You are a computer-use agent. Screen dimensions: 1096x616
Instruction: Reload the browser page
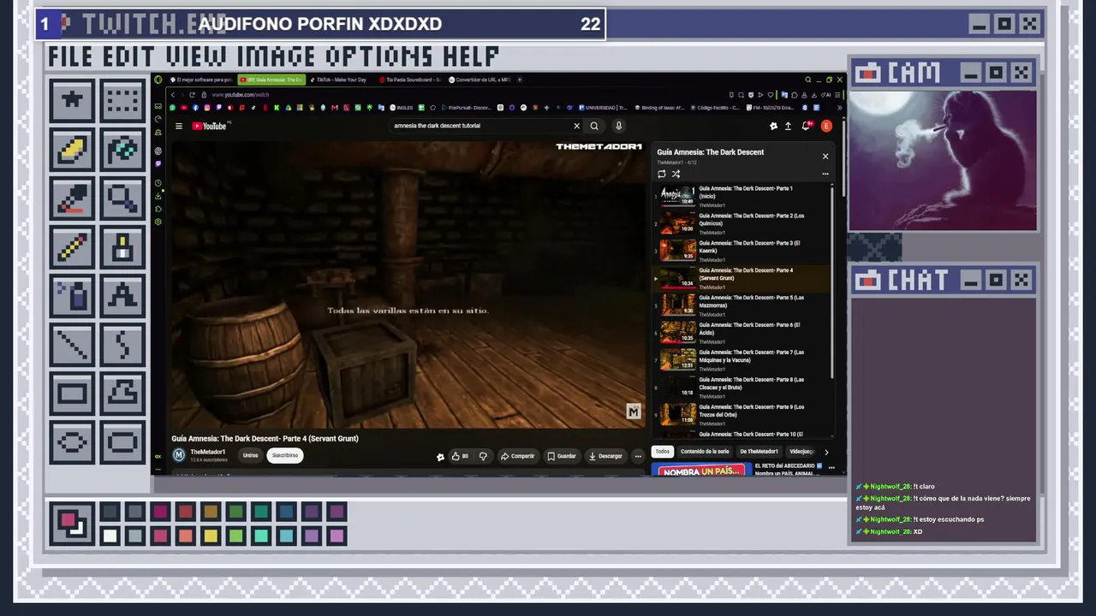tap(192, 95)
